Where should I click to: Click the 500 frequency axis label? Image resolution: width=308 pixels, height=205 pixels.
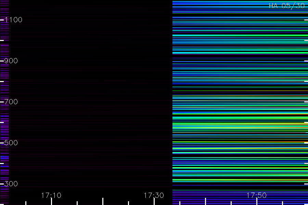point(11,143)
